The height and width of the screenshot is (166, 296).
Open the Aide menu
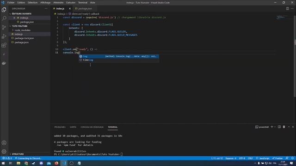pos(92,3)
